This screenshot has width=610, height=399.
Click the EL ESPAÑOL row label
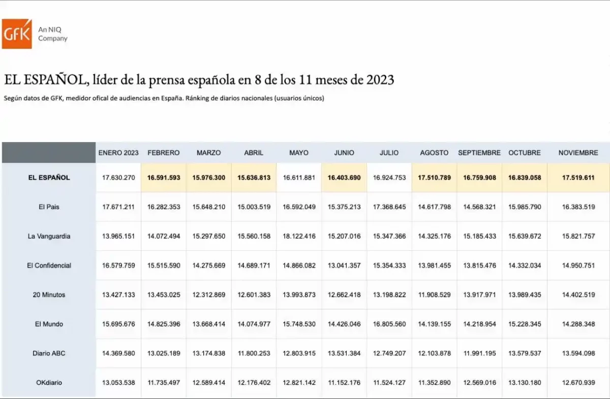point(49,178)
